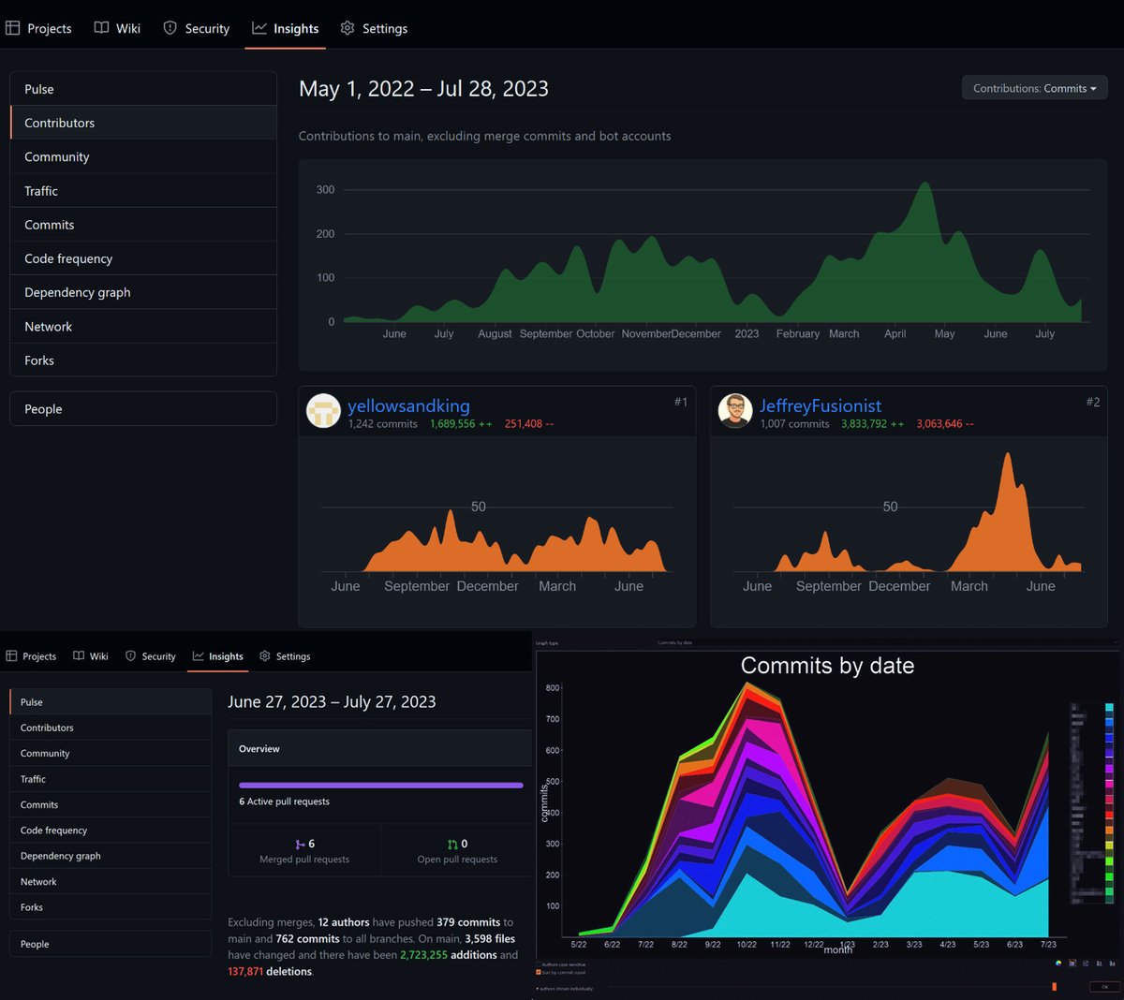The width and height of the screenshot is (1124, 1000).
Task: Open the Contributions: Commits dropdown
Action: [x=1034, y=88]
